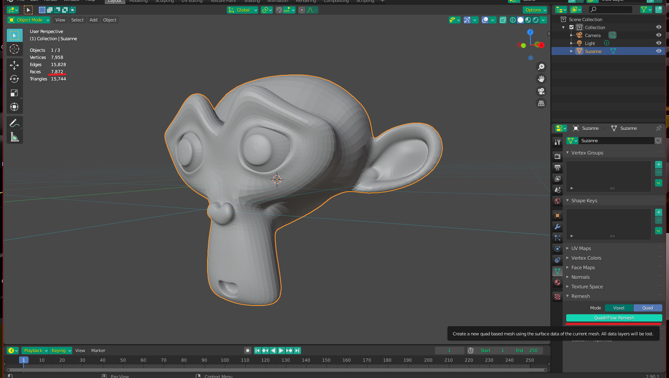
Task: Select the Transform tool
Action: click(x=14, y=106)
